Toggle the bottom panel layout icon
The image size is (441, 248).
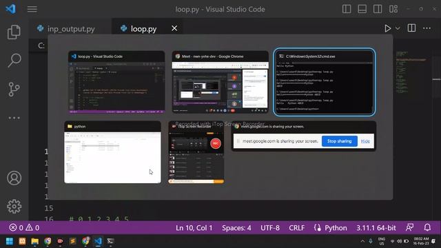pyautogui.click(x=362, y=9)
